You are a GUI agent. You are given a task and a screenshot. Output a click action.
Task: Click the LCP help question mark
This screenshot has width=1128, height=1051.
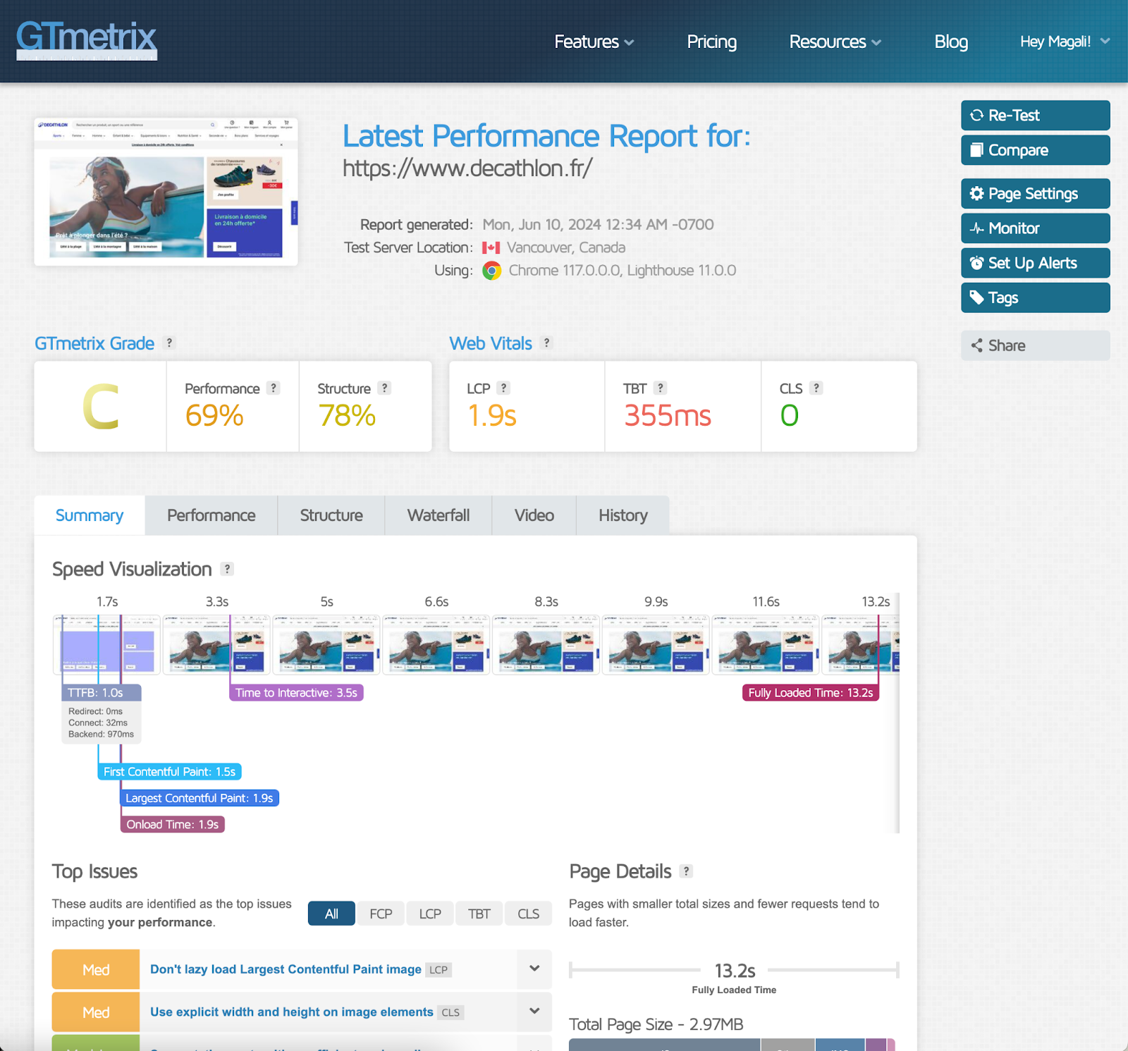[503, 388]
